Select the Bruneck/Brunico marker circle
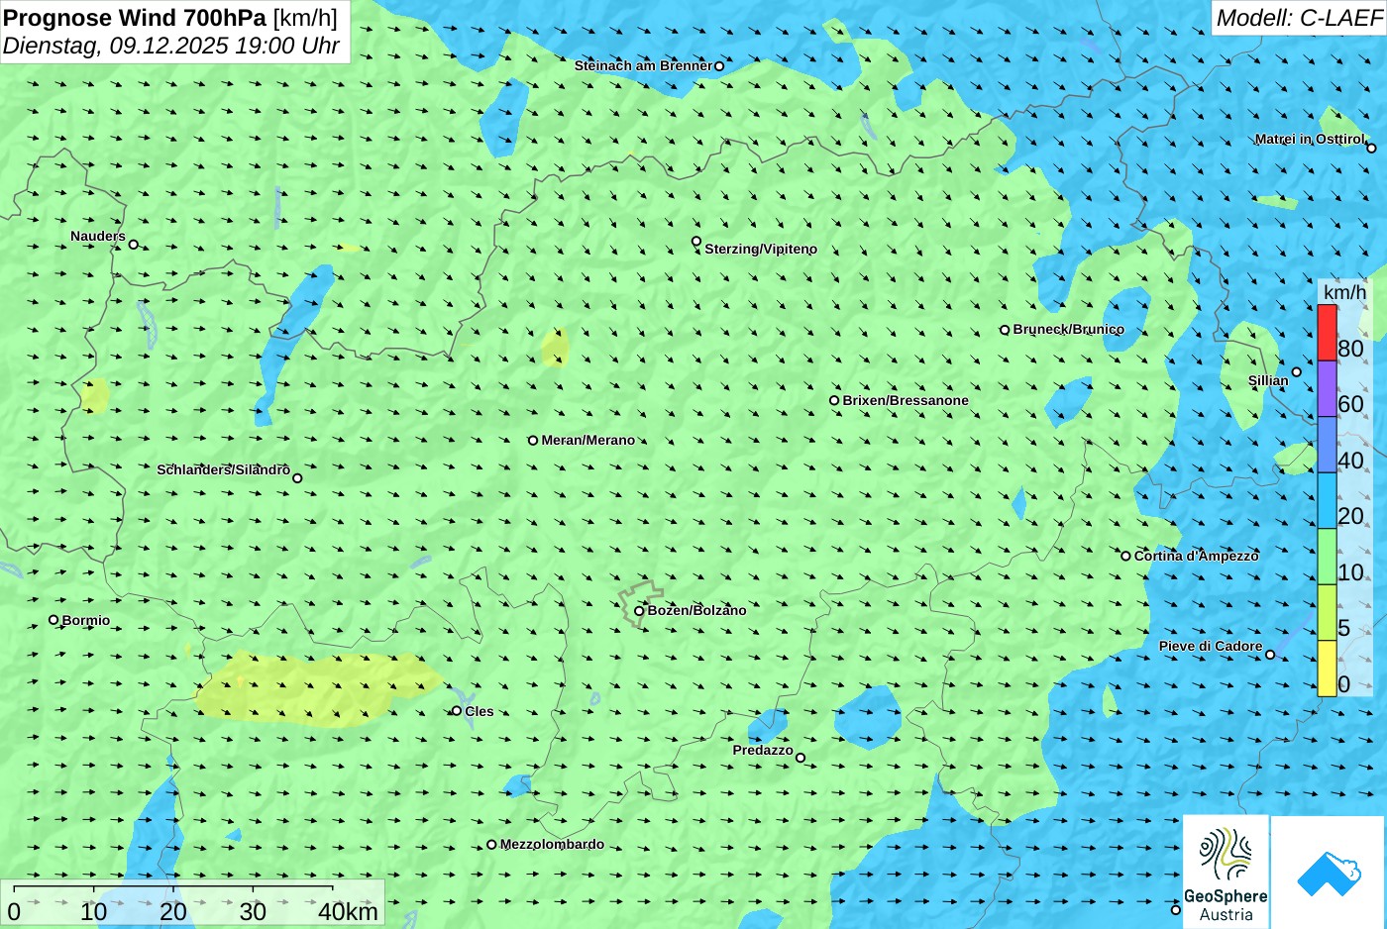Image resolution: width=1387 pixels, height=929 pixels. [x=1005, y=330]
